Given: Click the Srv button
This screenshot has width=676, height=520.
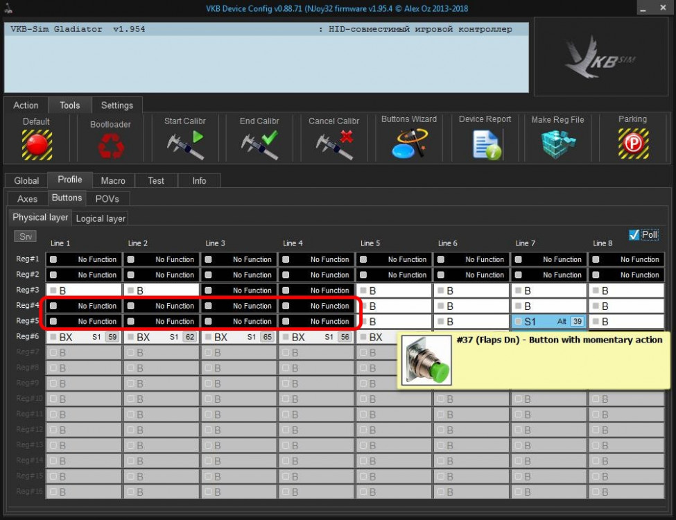Looking at the screenshot, I should tap(26, 236).
